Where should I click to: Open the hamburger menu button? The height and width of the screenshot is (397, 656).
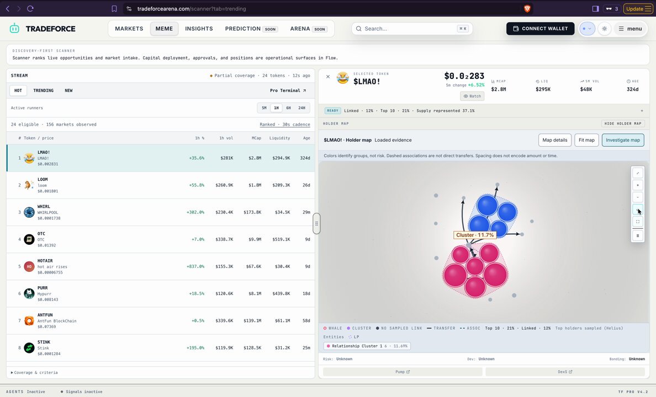630,29
